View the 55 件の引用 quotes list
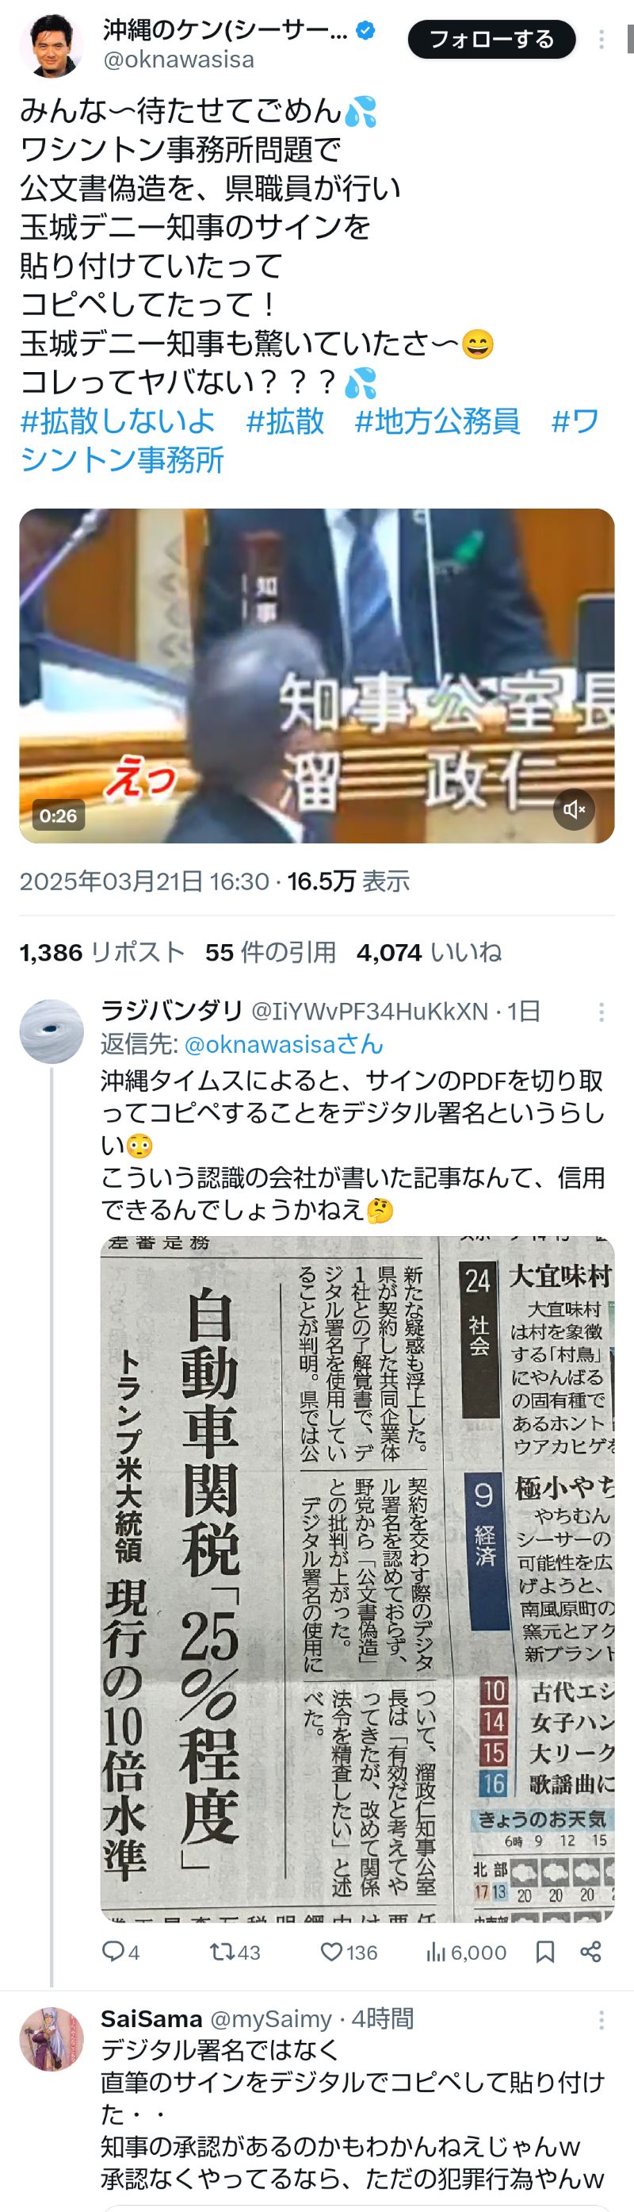This screenshot has width=634, height=2212. [x=270, y=952]
